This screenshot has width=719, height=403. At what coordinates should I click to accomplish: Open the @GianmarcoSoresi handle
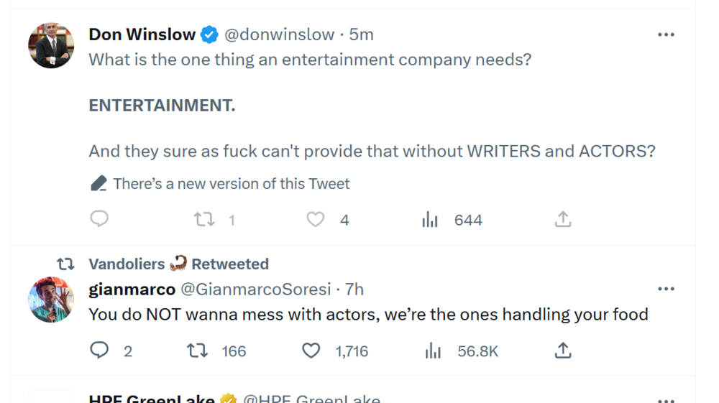point(255,289)
